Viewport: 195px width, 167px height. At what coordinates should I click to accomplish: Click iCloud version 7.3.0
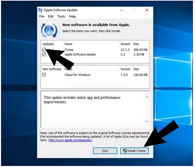coord(124,75)
